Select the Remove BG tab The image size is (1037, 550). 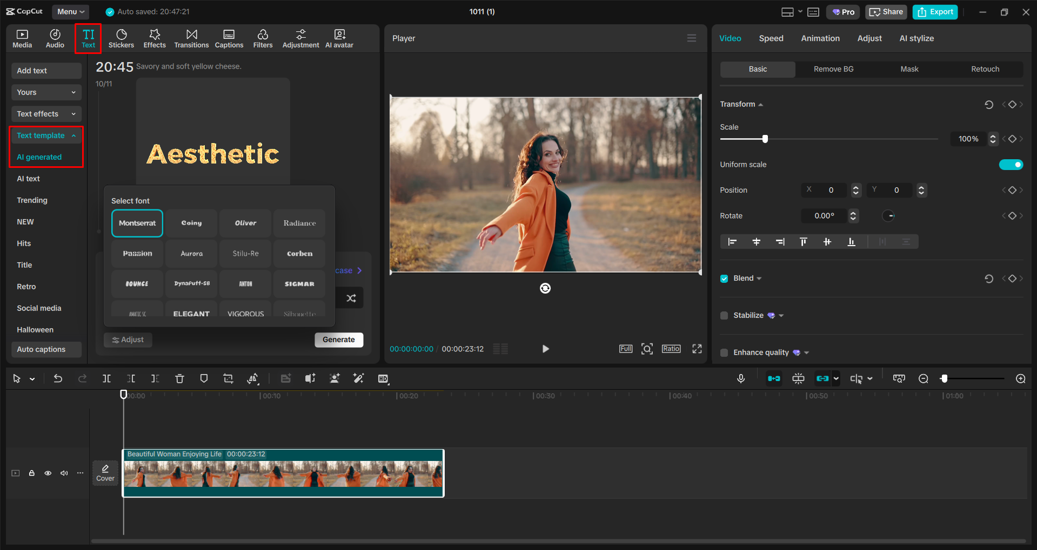[833, 69]
